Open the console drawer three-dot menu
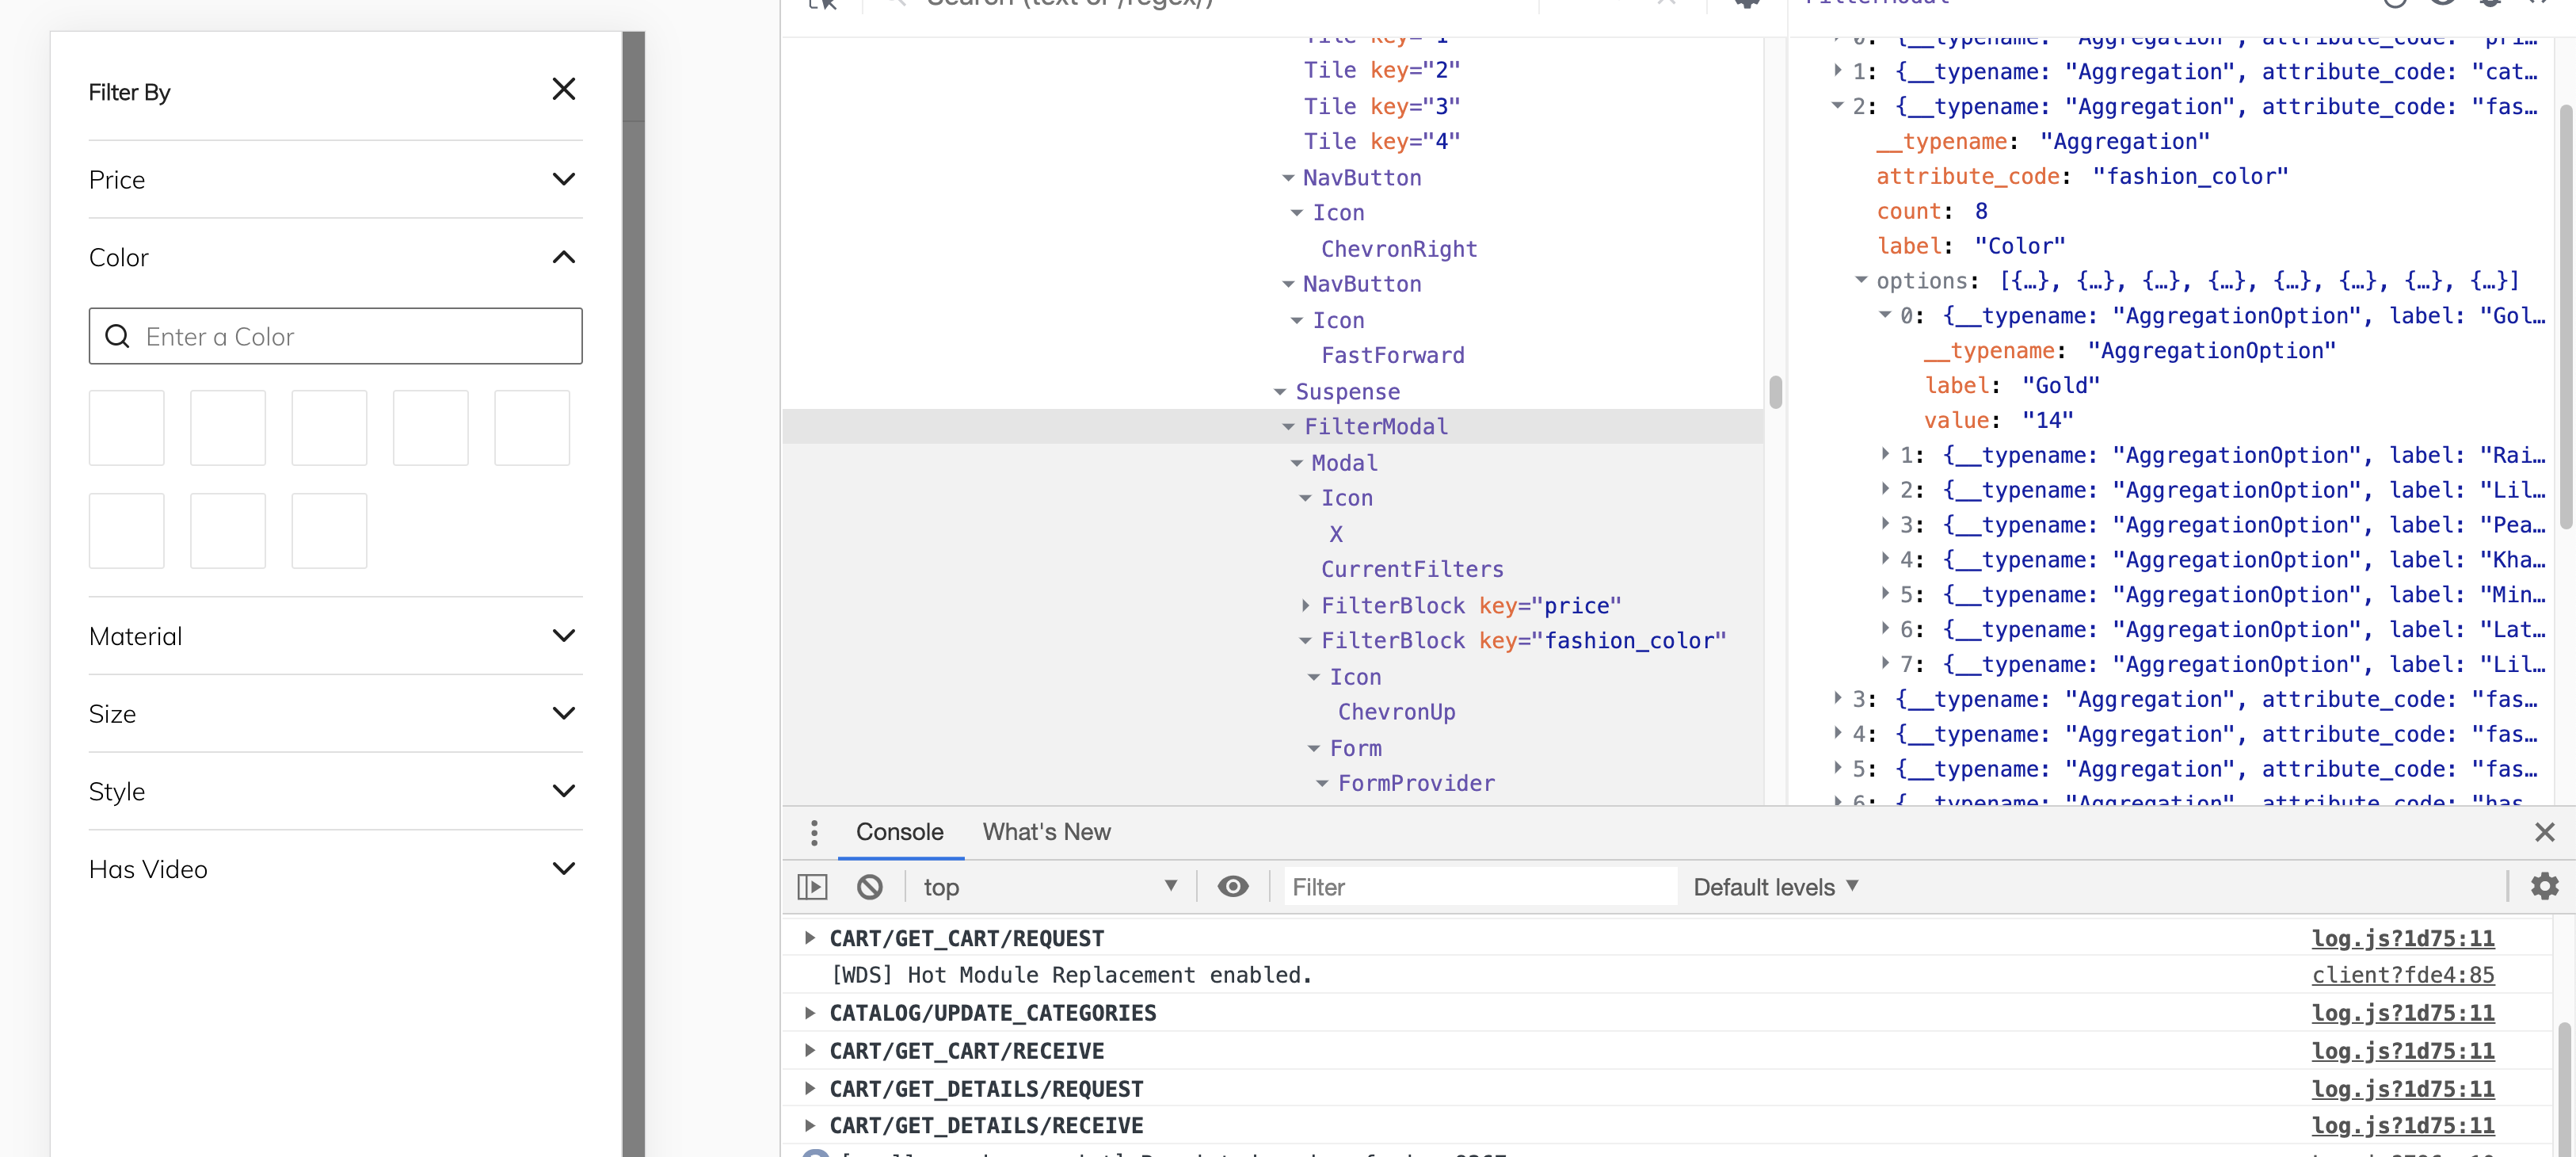2576x1157 pixels. pyautogui.click(x=814, y=832)
